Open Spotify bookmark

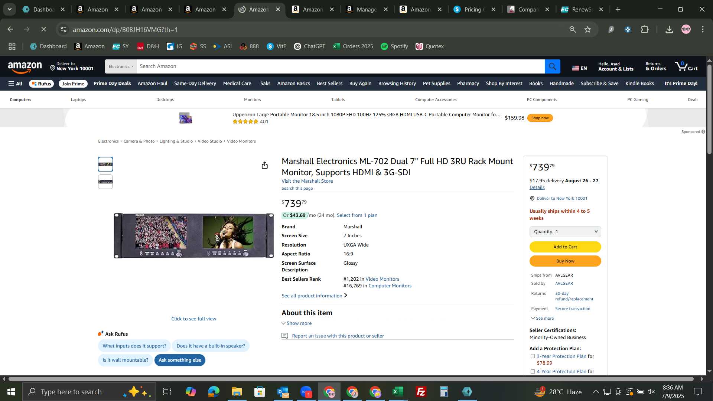point(394,46)
